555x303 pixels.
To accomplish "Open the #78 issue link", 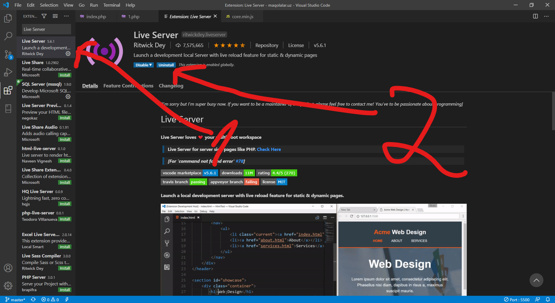I will pos(240,161).
